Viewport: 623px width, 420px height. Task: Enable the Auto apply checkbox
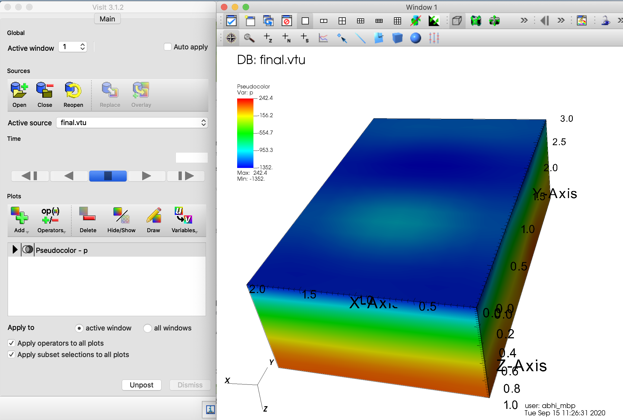click(168, 47)
